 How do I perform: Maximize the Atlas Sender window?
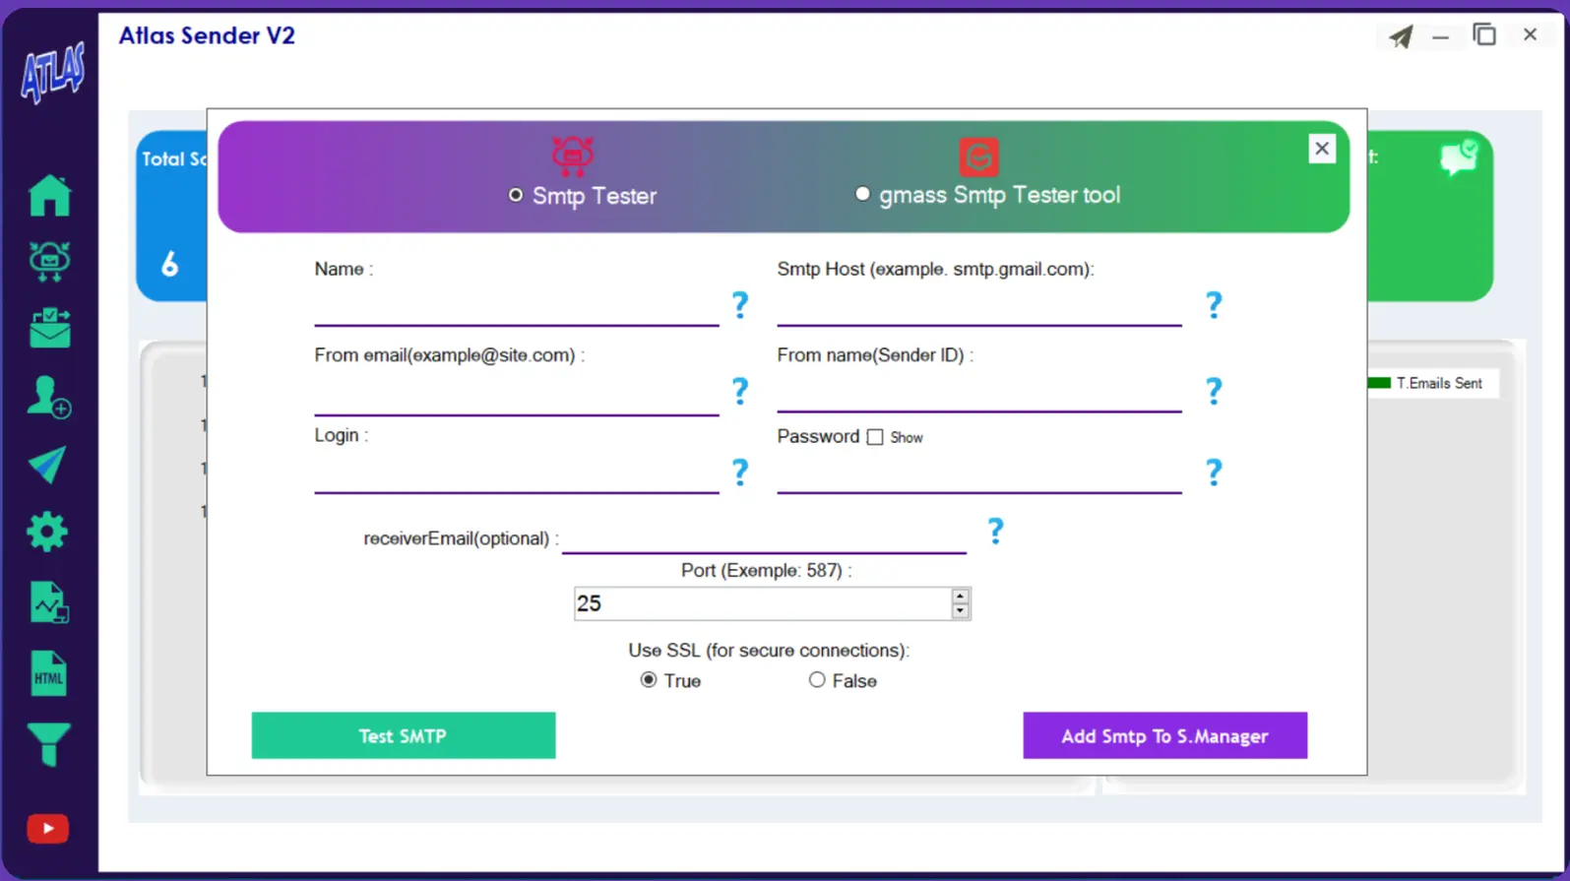(1484, 34)
